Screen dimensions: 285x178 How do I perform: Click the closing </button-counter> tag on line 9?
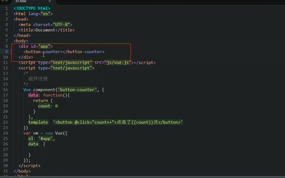[x=84, y=52]
